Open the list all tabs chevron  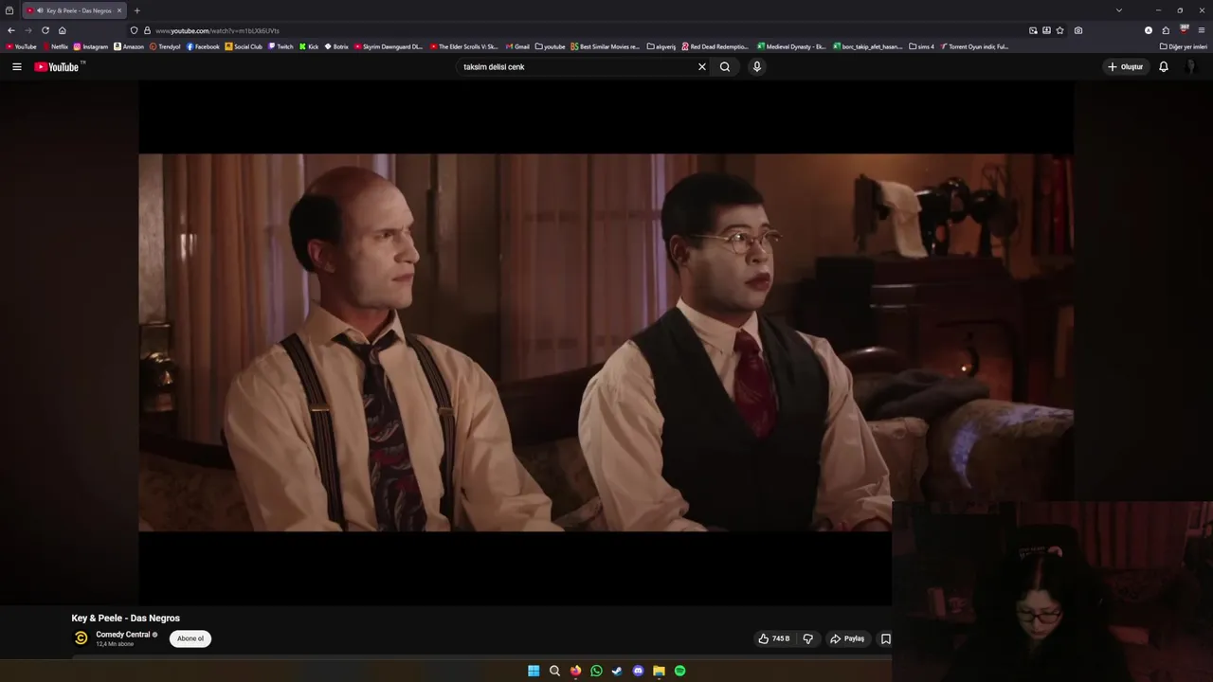[1119, 10]
